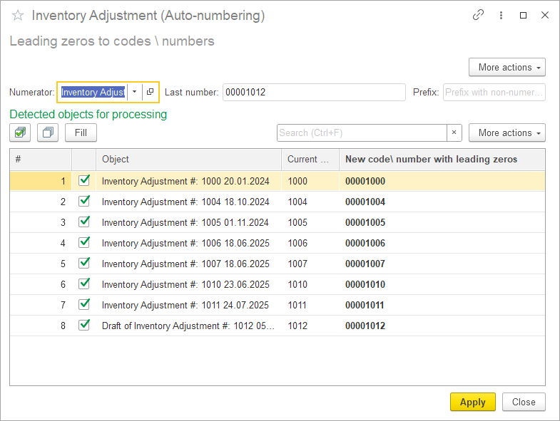This screenshot has width=560, height=421.
Task: Click the check all rows icon
Action: [20, 132]
